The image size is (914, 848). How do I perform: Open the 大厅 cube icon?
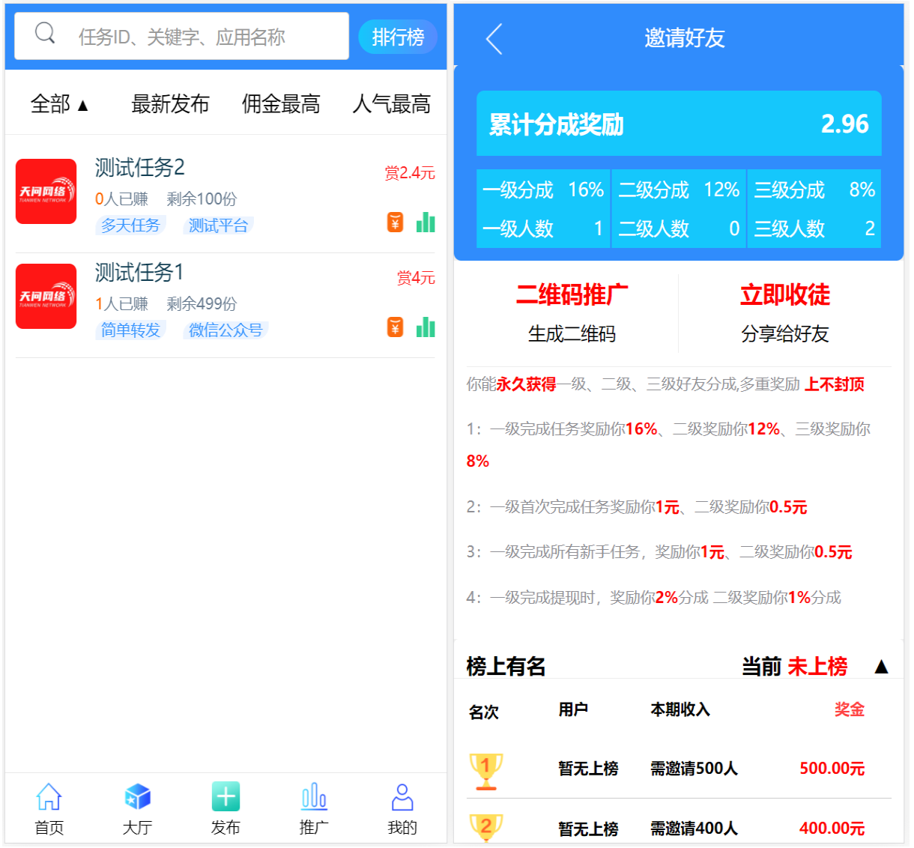point(137,798)
